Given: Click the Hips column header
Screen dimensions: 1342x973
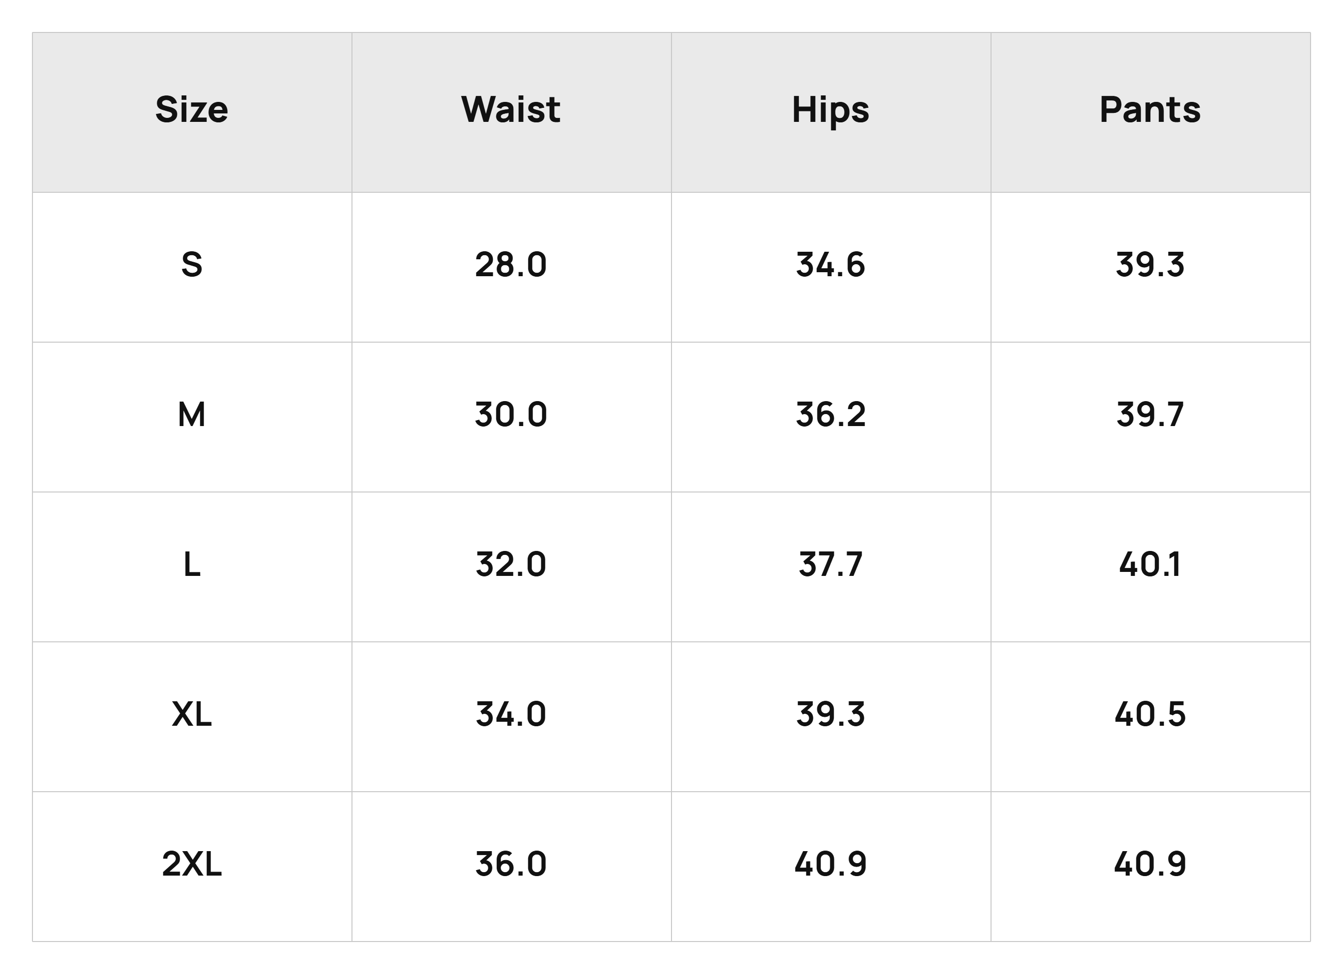Looking at the screenshot, I should pyautogui.click(x=831, y=111).
